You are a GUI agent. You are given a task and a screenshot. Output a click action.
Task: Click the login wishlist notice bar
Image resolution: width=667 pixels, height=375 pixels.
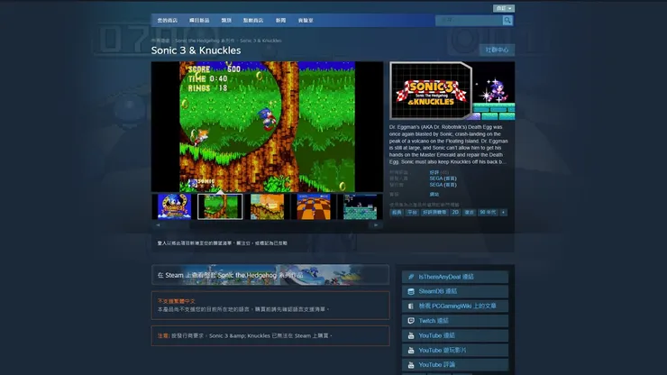(333, 243)
